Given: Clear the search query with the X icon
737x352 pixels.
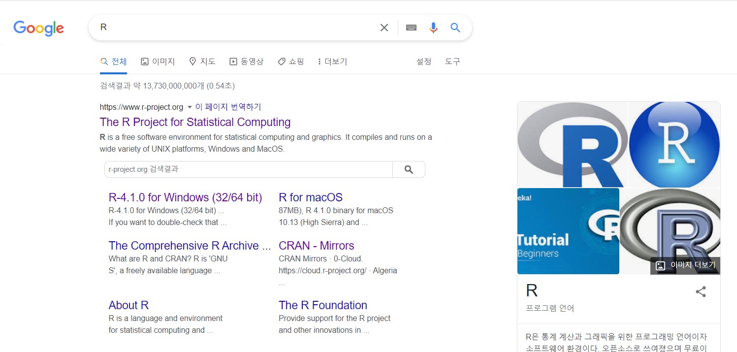Looking at the screenshot, I should coord(384,28).
